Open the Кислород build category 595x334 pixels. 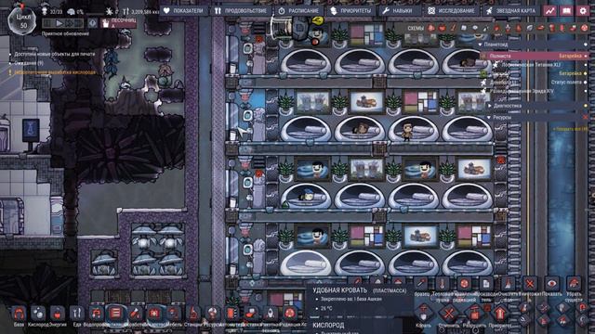38,314
